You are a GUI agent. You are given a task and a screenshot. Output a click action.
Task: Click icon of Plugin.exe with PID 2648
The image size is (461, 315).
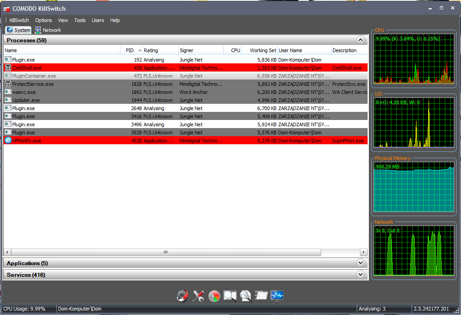click(x=8, y=108)
